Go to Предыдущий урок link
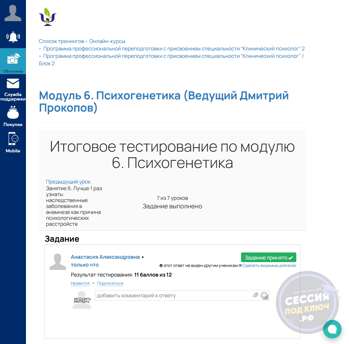Screen dimensions: 349x344 point(68,182)
